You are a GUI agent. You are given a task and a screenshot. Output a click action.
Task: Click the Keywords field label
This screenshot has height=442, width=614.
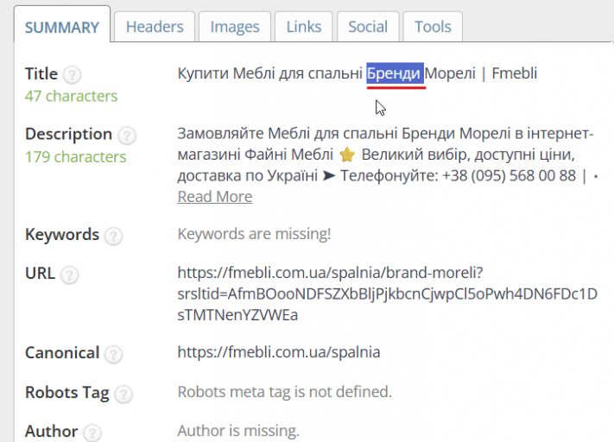[x=62, y=234]
